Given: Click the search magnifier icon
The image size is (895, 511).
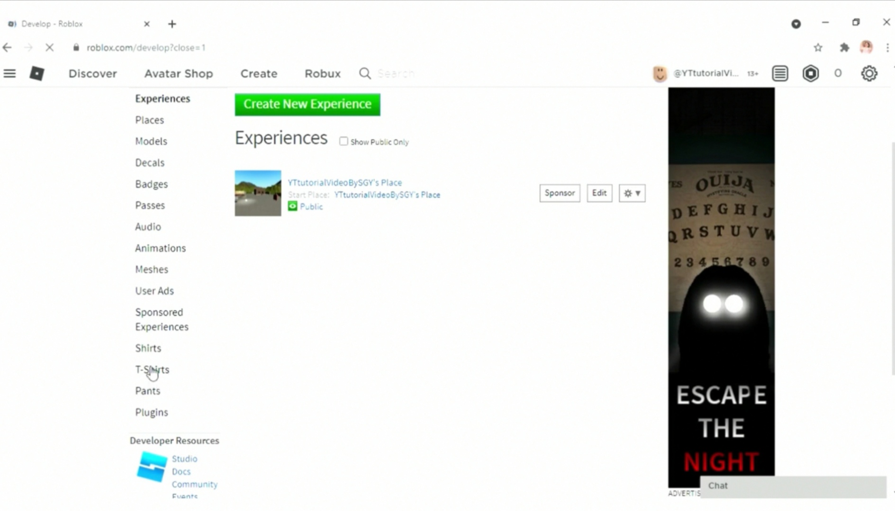Looking at the screenshot, I should pyautogui.click(x=365, y=73).
